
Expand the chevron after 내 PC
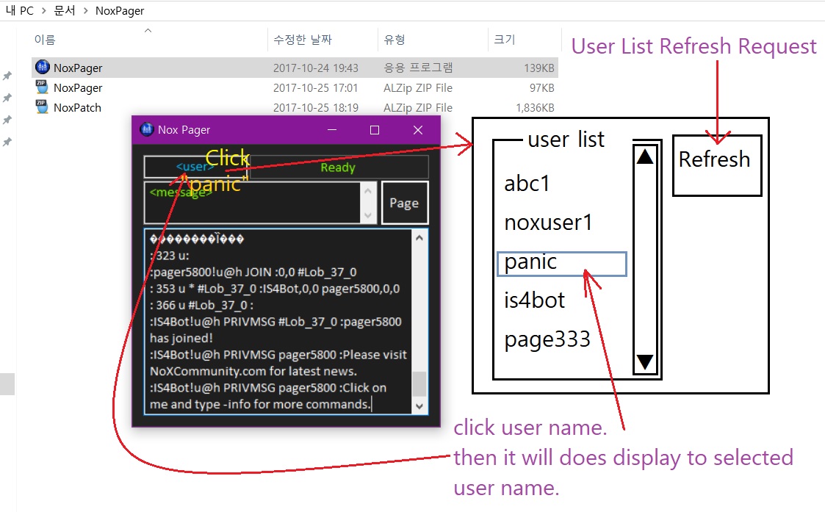[43, 11]
